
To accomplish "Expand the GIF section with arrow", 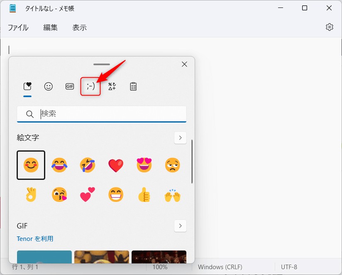I will coord(180,226).
